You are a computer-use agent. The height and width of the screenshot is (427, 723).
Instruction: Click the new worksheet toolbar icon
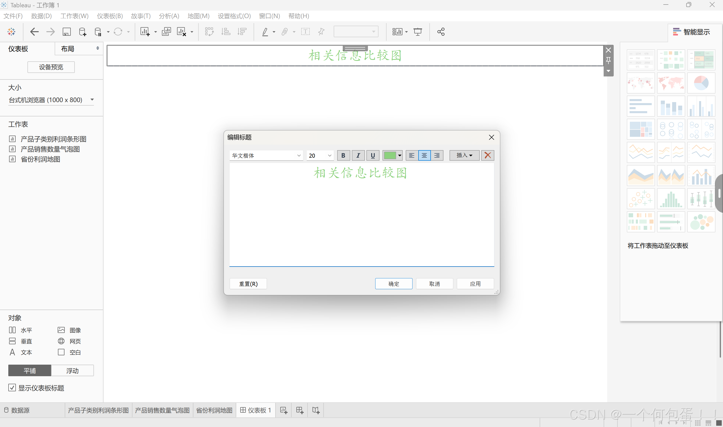point(145,32)
